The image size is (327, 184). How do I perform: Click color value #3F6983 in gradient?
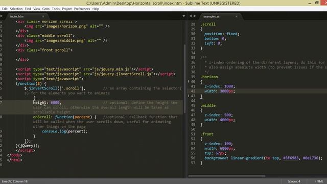click(291, 158)
